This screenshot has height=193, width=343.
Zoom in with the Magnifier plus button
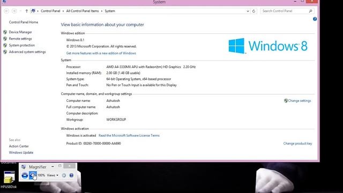33,175
